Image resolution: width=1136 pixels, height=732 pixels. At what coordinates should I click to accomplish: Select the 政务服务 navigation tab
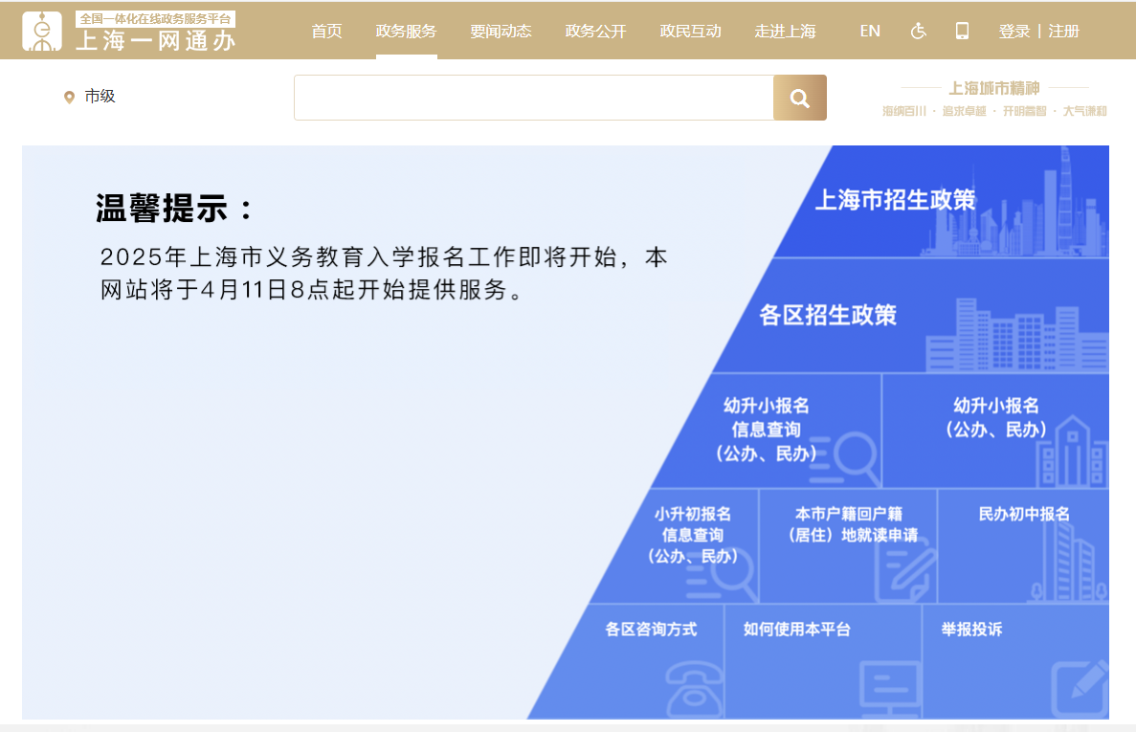(406, 31)
